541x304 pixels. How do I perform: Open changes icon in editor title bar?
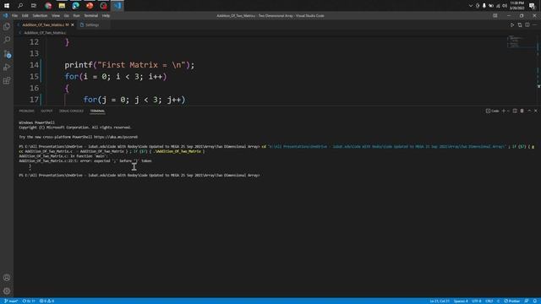[x=520, y=24]
